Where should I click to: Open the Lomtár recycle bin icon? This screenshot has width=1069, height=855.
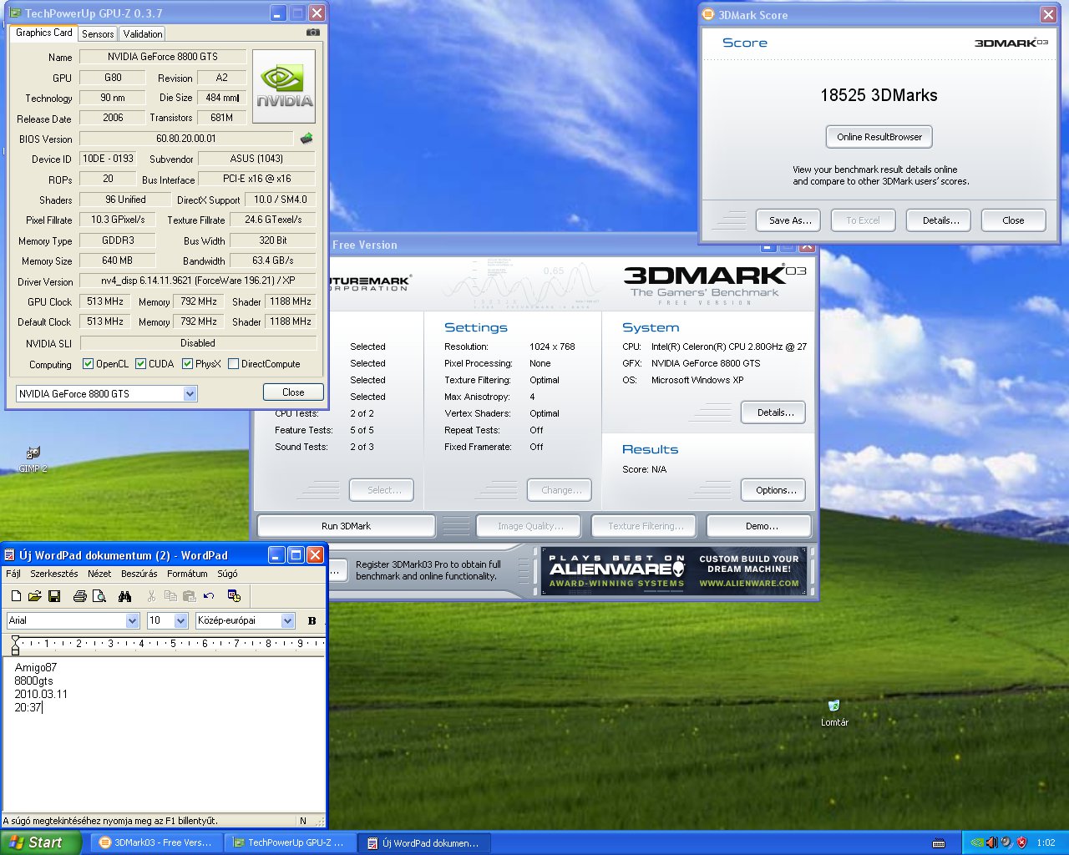[x=834, y=713]
